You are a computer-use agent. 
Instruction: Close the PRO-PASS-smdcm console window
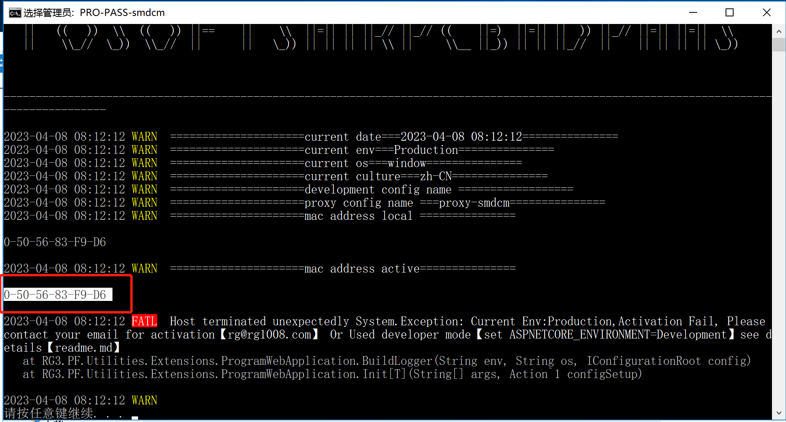pos(766,12)
